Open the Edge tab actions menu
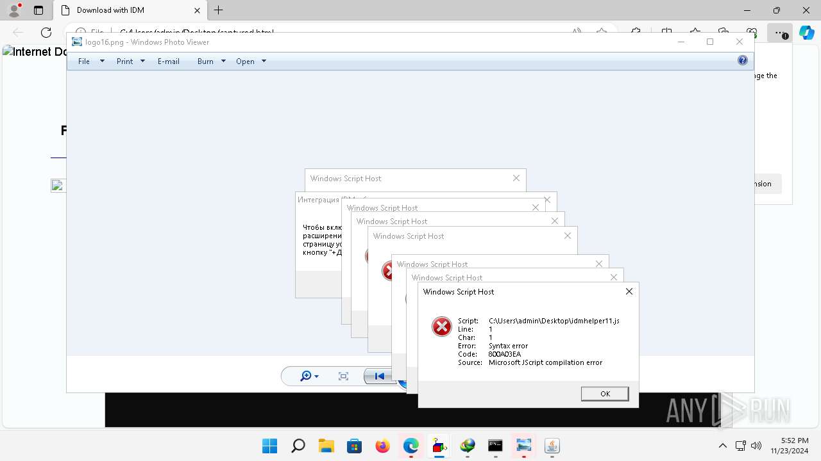Viewport: 821px width, 461px height. [x=38, y=10]
